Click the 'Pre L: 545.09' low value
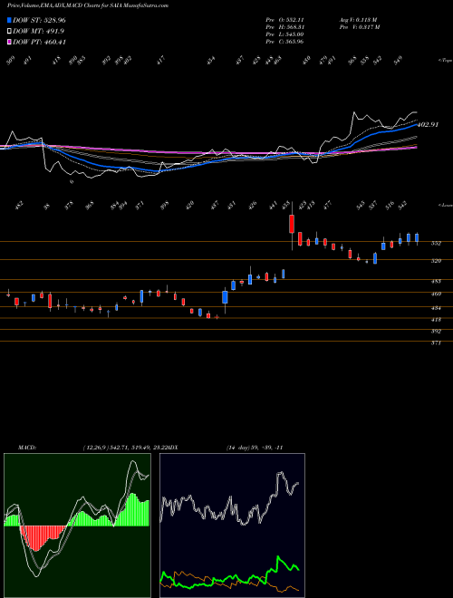453x598 pixels. (284, 34)
